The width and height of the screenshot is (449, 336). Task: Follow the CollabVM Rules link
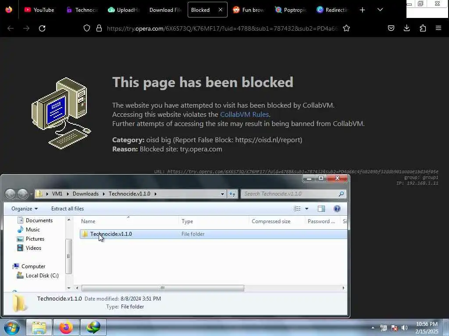click(244, 114)
